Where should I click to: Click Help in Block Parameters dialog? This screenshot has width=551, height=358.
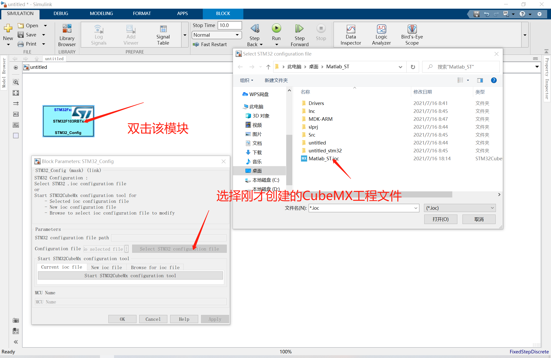click(x=184, y=319)
